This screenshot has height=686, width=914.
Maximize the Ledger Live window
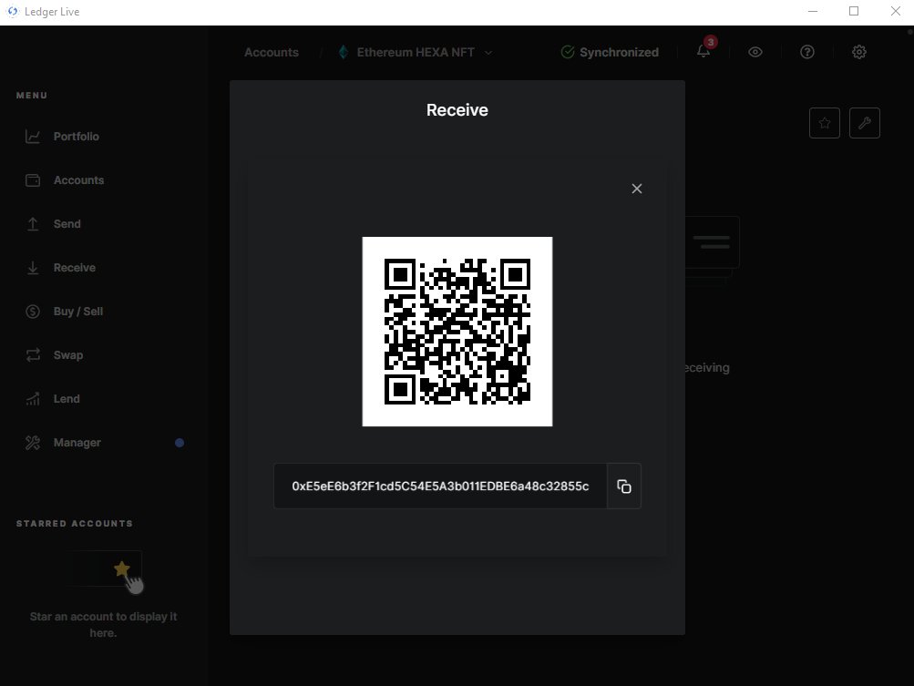(853, 11)
